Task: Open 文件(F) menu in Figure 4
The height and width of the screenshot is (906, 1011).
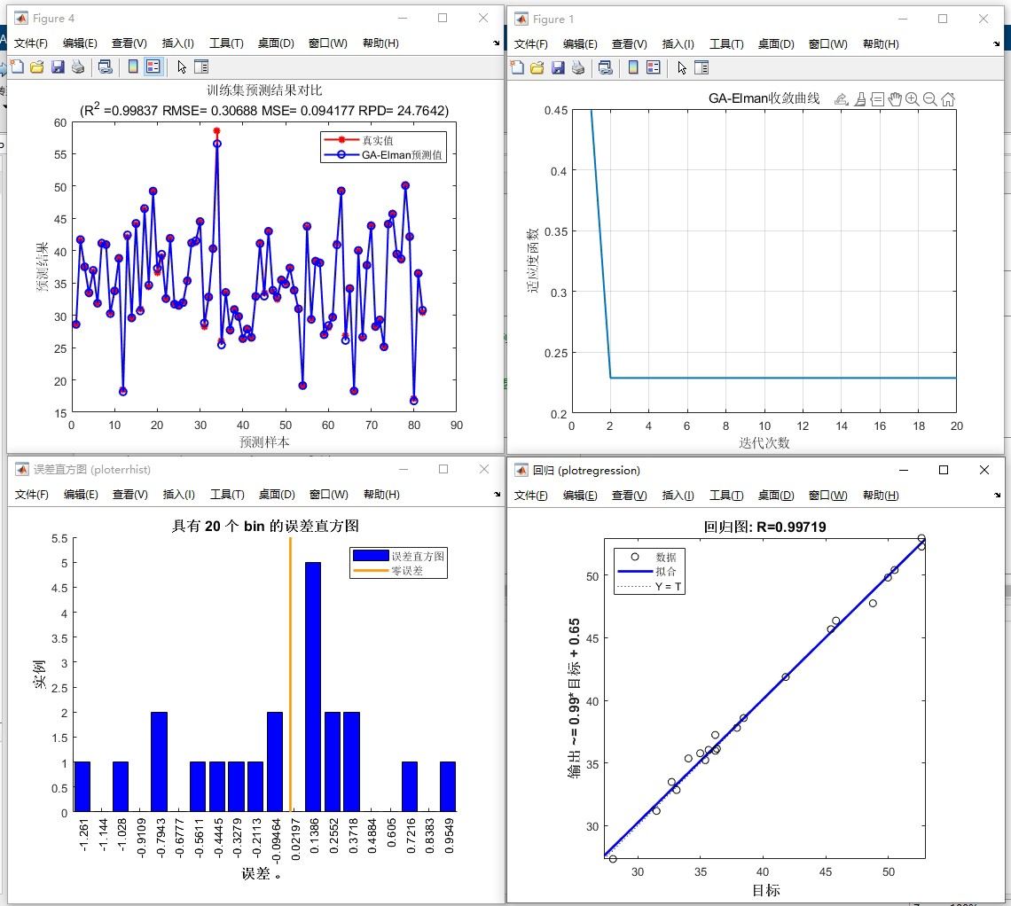Action: tap(31, 43)
